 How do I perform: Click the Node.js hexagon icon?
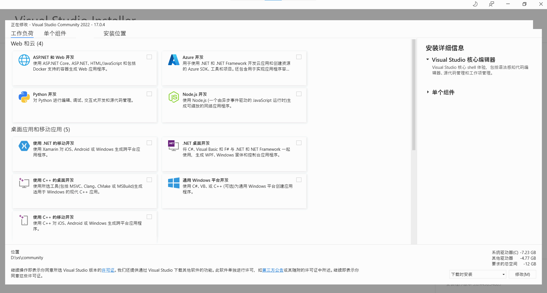point(174,97)
